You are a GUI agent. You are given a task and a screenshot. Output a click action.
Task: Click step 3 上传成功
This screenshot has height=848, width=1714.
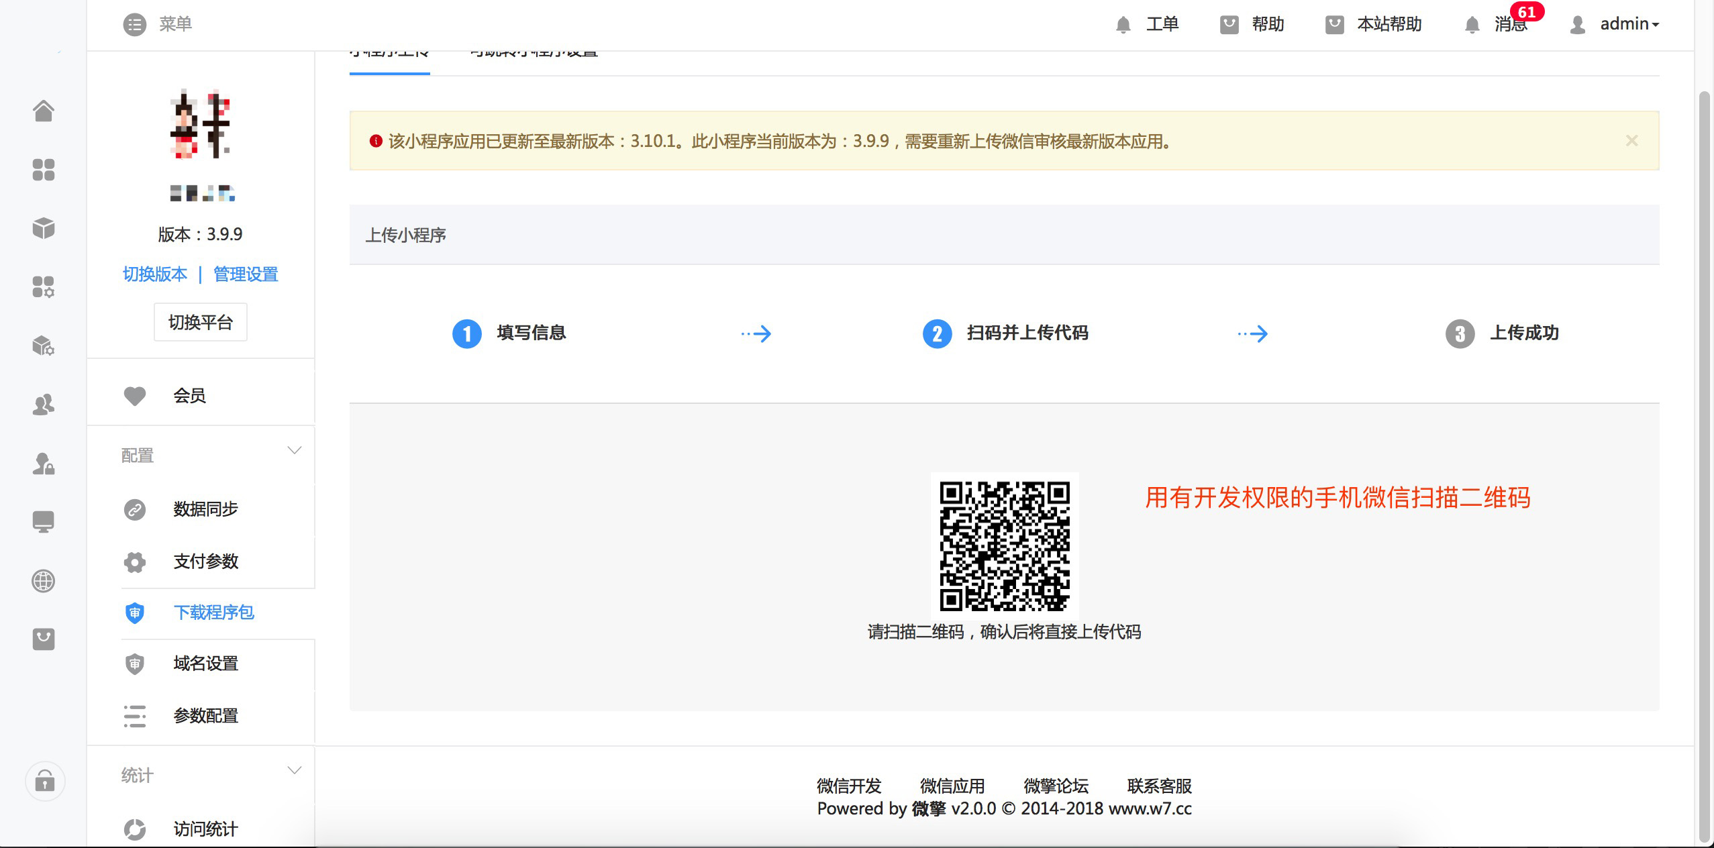point(1502,333)
